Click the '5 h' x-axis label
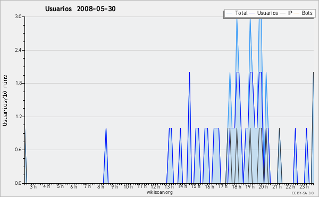 (x=60, y=186)
